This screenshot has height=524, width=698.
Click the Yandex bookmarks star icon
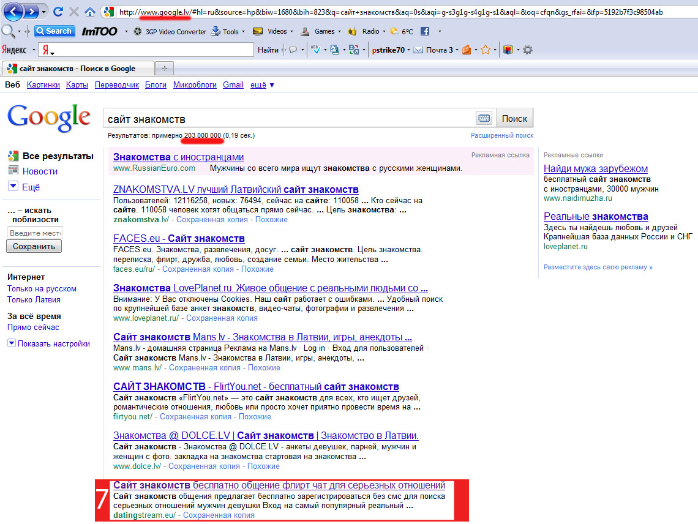click(x=486, y=50)
